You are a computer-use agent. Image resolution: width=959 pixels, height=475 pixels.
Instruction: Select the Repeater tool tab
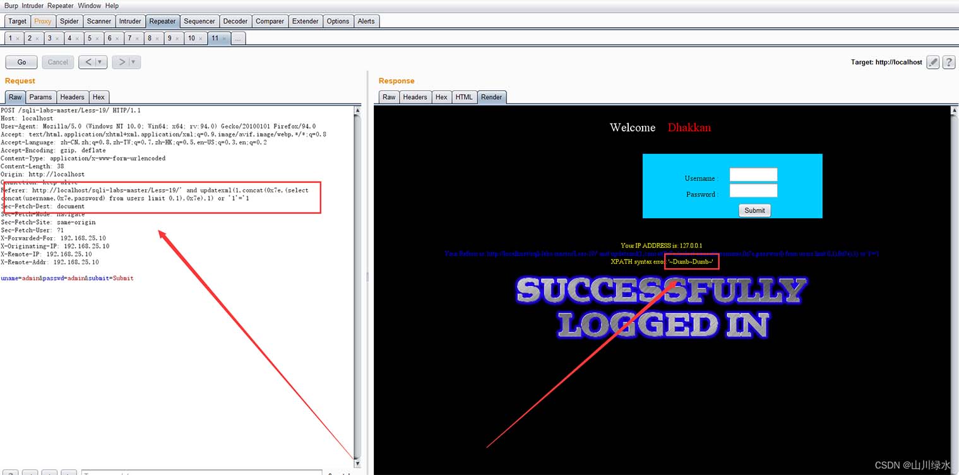click(162, 21)
